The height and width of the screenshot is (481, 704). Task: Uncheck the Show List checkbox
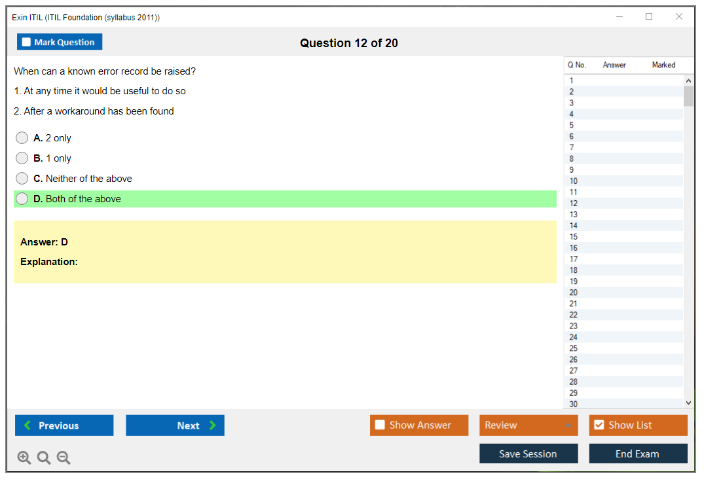(599, 425)
